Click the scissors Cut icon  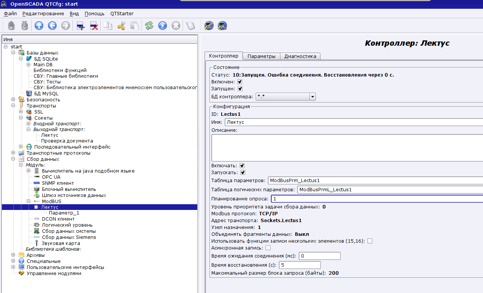(121, 26)
